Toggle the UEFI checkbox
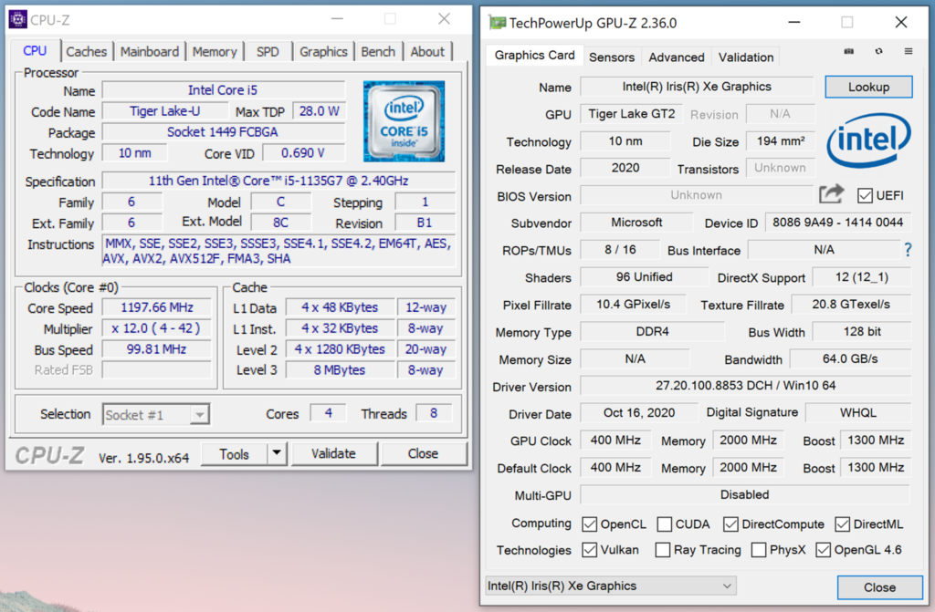 pyautogui.click(x=865, y=195)
